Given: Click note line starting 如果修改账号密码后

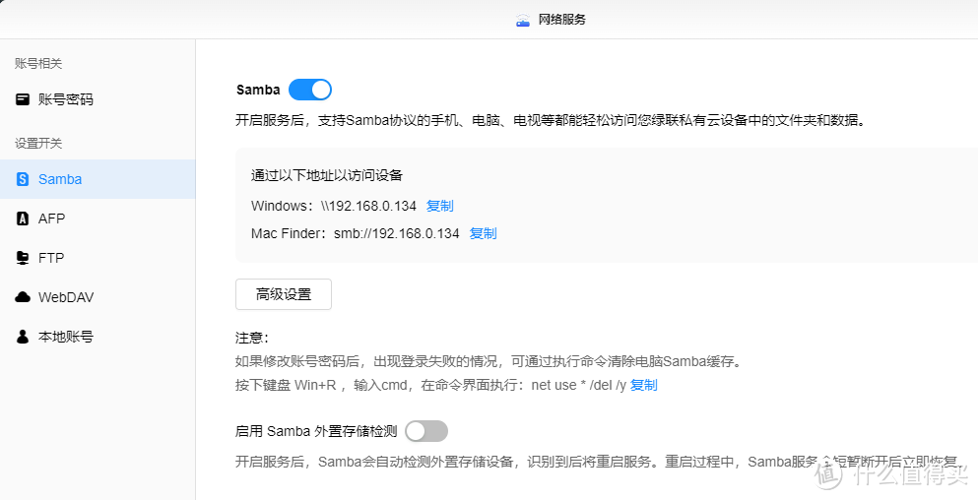Looking at the screenshot, I should click(488, 361).
